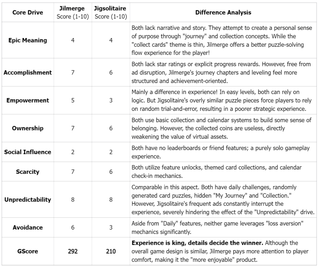Select Jigsolitaire's GScore value 210
319x267 pixels.
(111, 251)
